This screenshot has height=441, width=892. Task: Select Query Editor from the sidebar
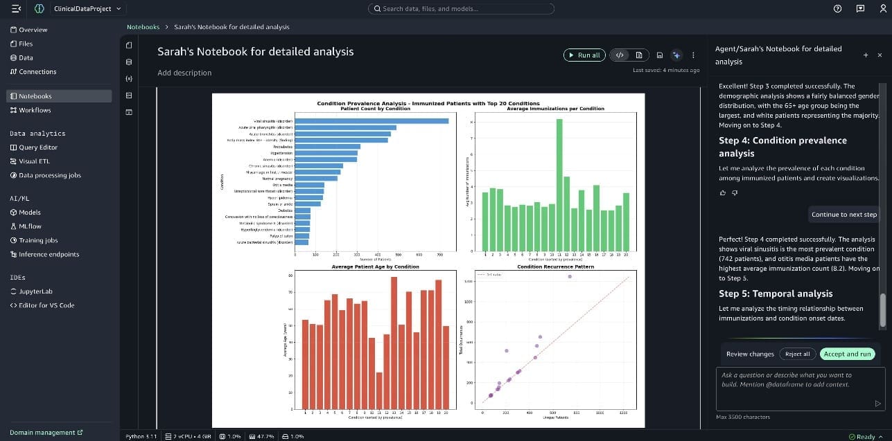click(x=37, y=147)
